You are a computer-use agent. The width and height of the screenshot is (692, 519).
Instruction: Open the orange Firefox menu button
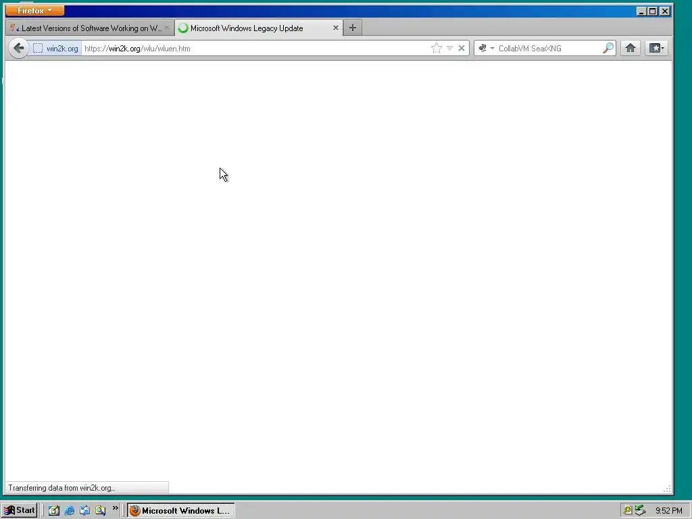pyautogui.click(x=35, y=10)
